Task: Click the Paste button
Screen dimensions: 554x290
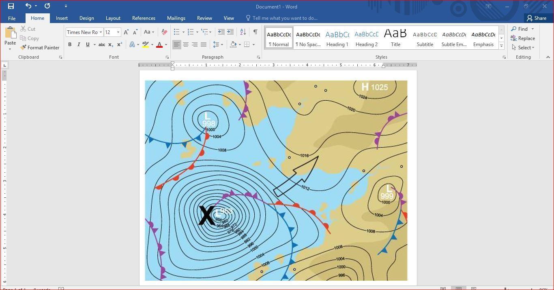Action: [10, 36]
